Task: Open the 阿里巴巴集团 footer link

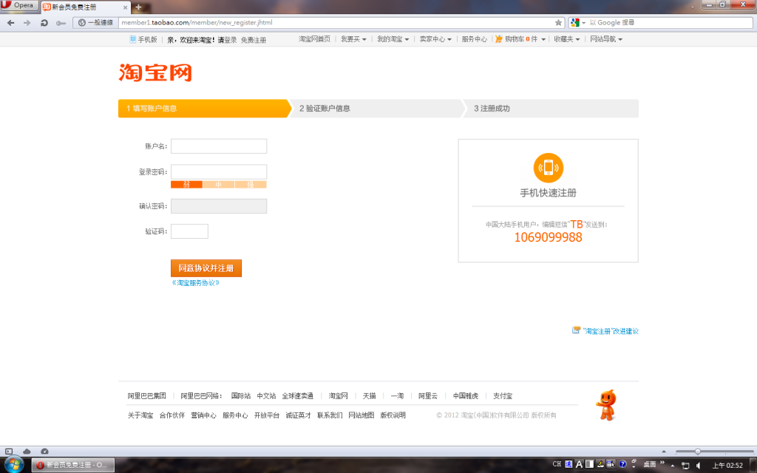Action: [x=147, y=396]
